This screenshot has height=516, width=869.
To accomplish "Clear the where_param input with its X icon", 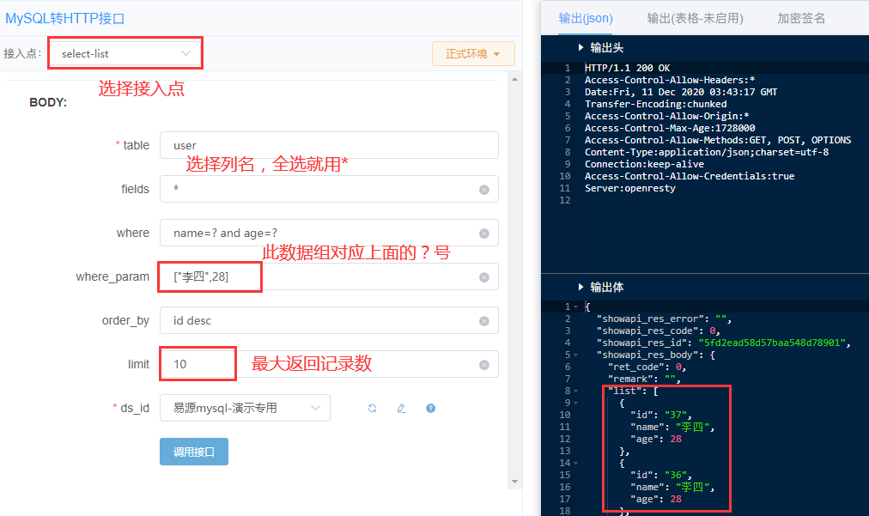I will point(483,277).
